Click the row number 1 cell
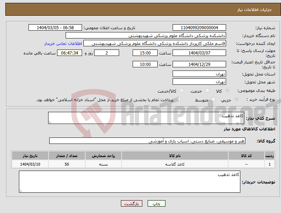 [270, 164]
